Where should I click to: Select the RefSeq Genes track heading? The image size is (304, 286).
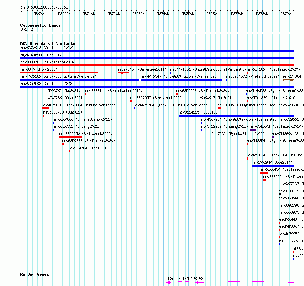(x=34, y=275)
